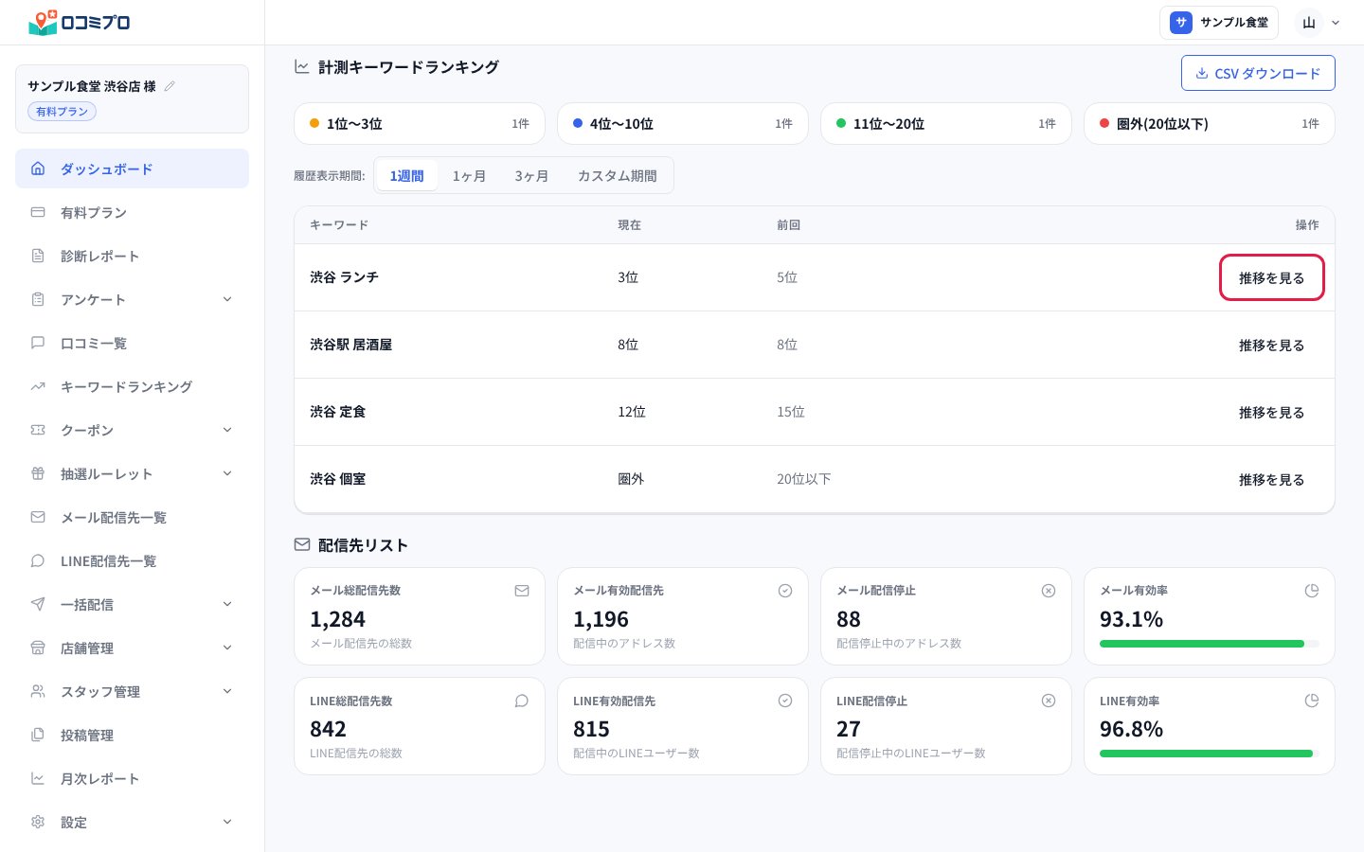Expand the スタッフ管理 submenu
This screenshot has height=852, width=1364.
pos(227,691)
